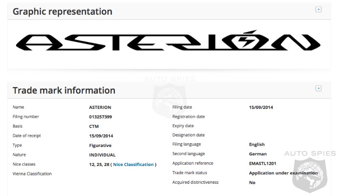Collapse the Trade mark information panel
Screen dimensions: 338x196
pyautogui.click(x=319, y=88)
